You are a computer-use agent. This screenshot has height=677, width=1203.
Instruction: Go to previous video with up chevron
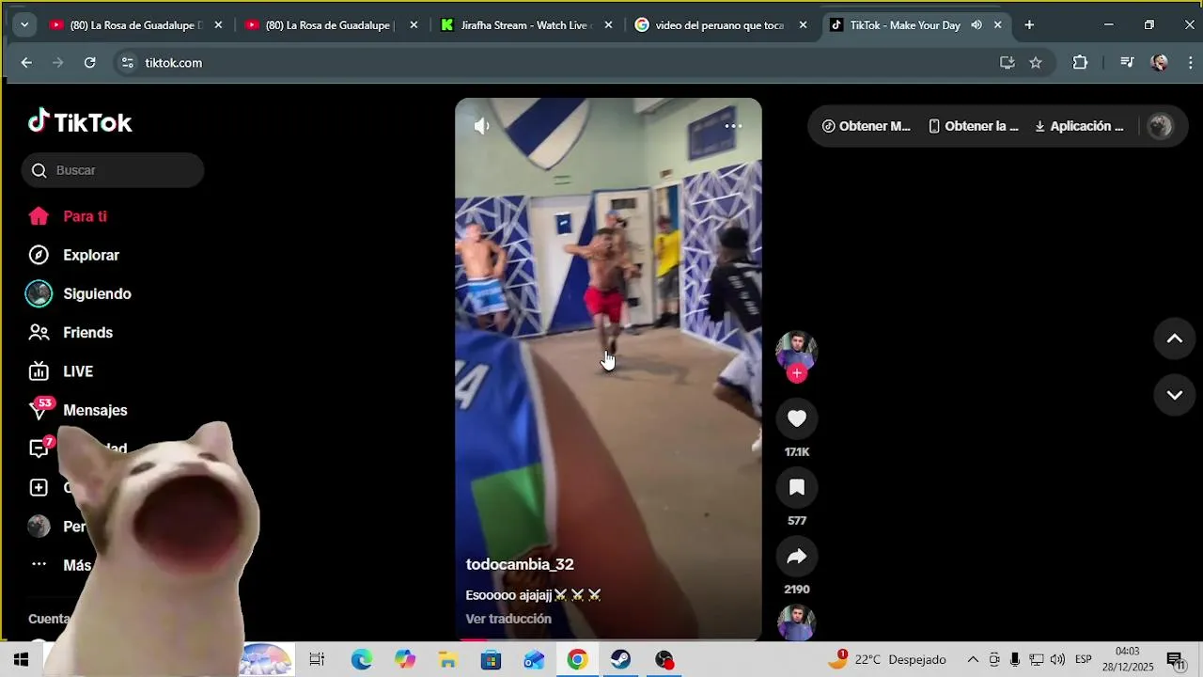point(1175,338)
